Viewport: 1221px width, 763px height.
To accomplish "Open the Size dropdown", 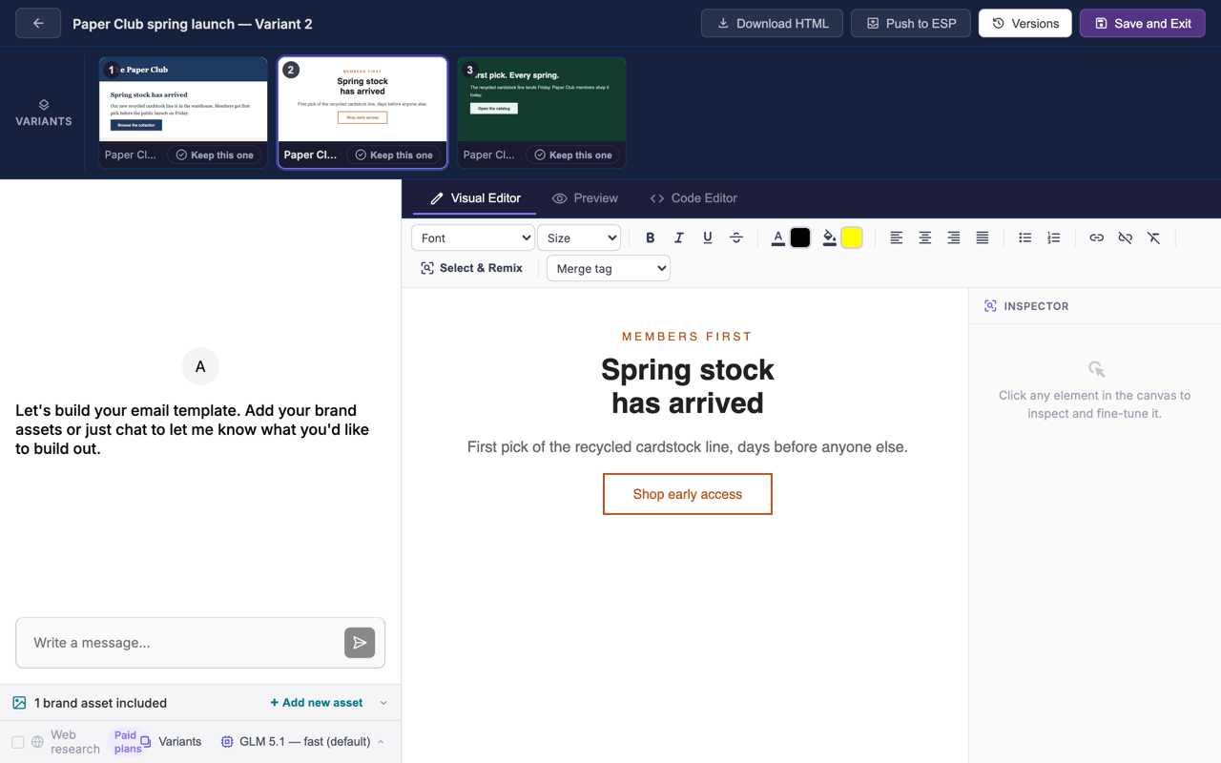I will coord(579,237).
